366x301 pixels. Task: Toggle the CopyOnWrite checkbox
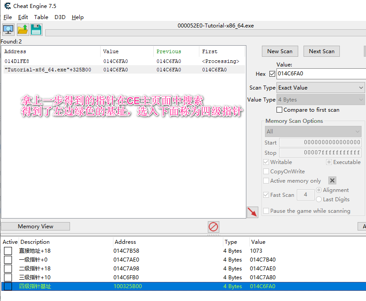point(266,172)
